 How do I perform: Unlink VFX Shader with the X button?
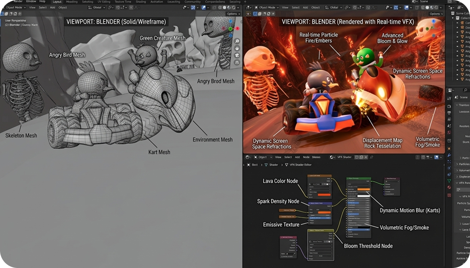366,157
